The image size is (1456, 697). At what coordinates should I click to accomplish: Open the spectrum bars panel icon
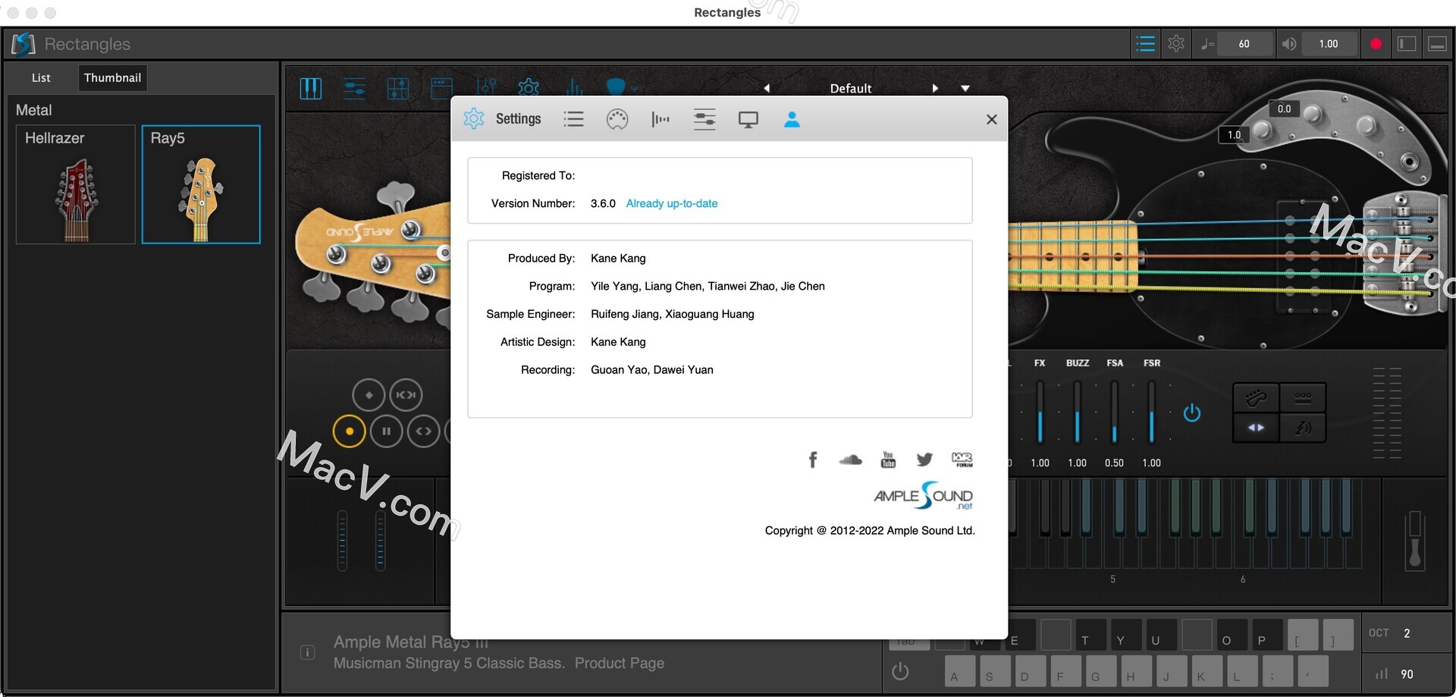pyautogui.click(x=574, y=87)
